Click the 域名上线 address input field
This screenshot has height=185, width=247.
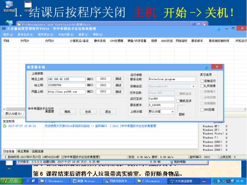pyautogui.click(x=66, y=79)
